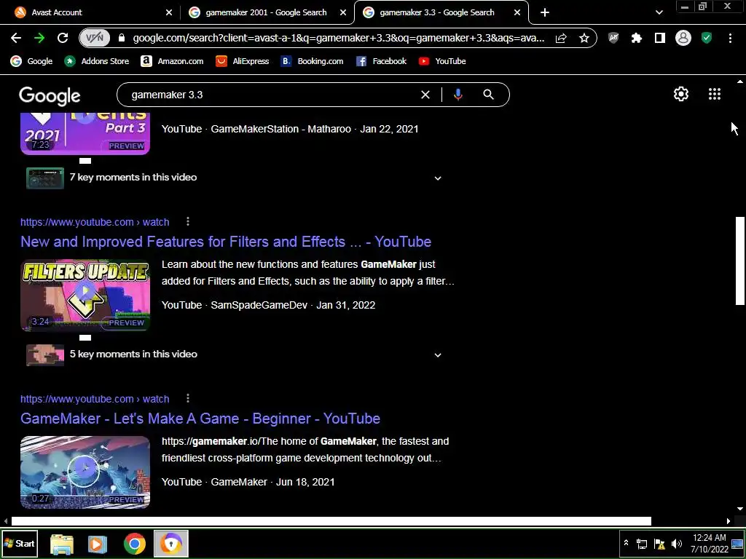This screenshot has width=746, height=559.
Task: Click the scroll-down arrow of vertical scrollbar
Action: tap(739, 509)
